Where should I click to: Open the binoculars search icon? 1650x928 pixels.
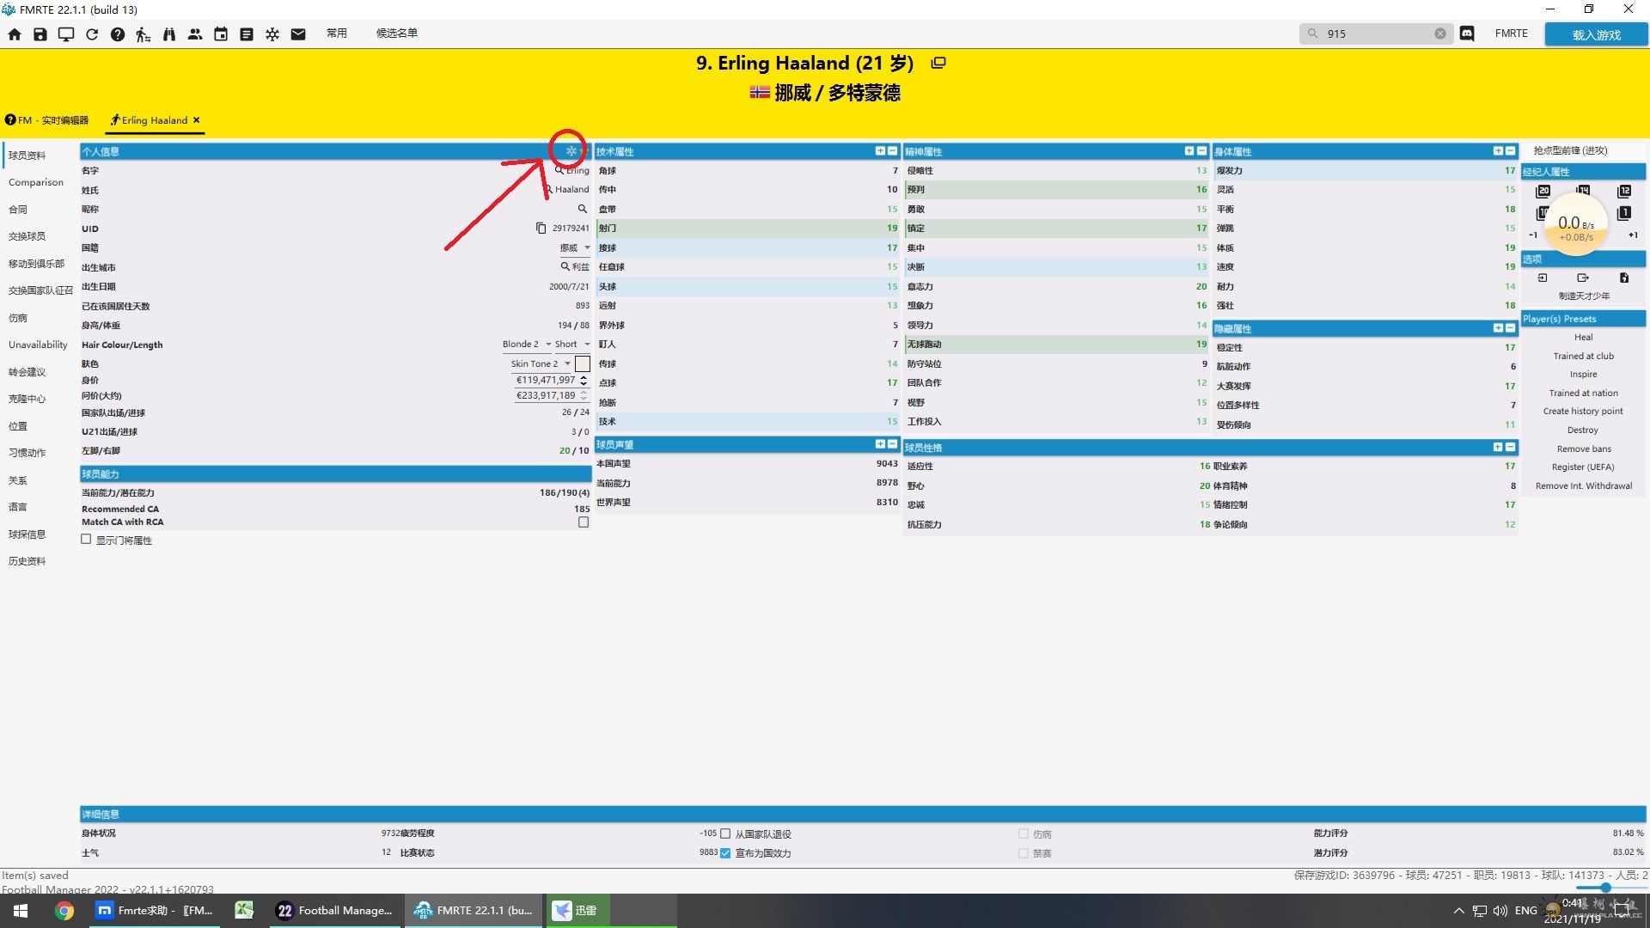pyautogui.click(x=169, y=34)
